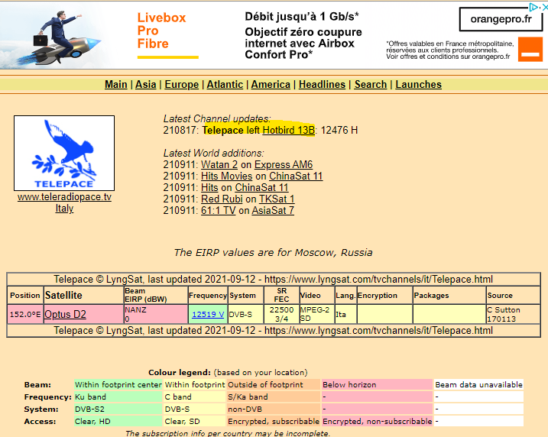Open the Hits channel link
Image resolution: width=548 pixels, height=437 pixels.
coord(209,188)
